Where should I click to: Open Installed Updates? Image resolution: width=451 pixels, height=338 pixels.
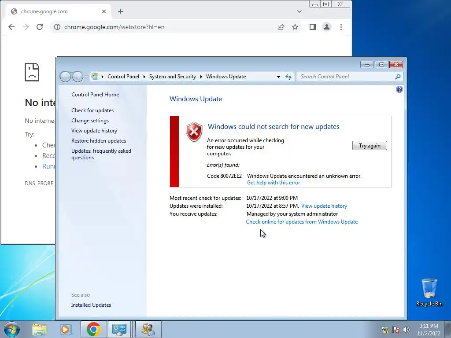(91, 305)
